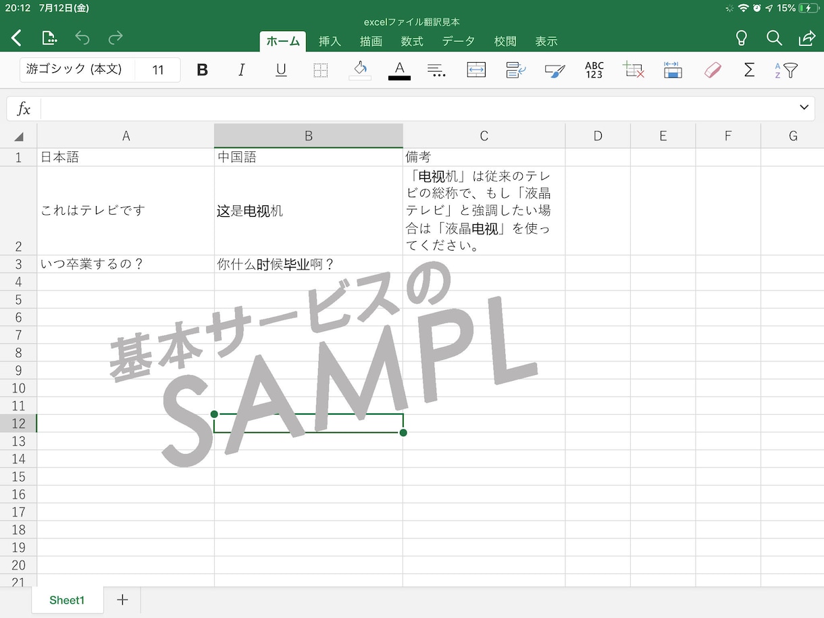Open cell size format icon
The width and height of the screenshot is (824, 618).
click(673, 70)
